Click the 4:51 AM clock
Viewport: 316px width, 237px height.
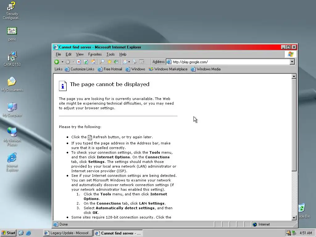coord(306,233)
